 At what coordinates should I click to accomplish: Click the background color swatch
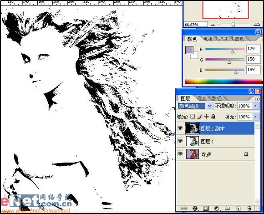click(x=195, y=56)
